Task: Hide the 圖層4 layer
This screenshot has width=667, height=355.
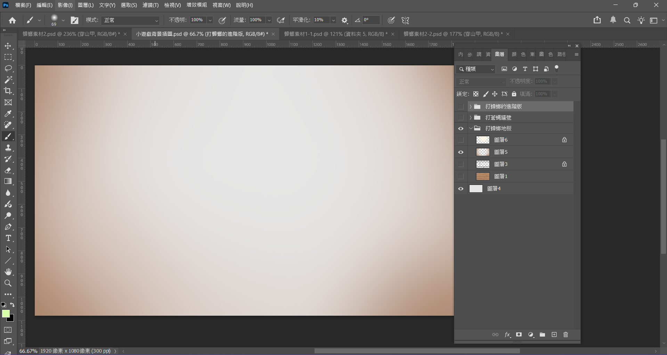Action: tap(461, 189)
